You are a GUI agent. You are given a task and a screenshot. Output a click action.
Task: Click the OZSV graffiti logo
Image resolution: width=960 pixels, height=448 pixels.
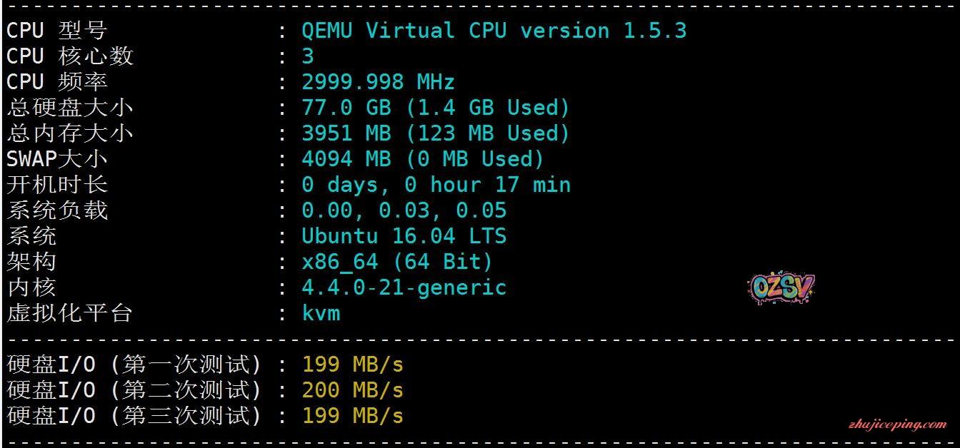pos(782,289)
